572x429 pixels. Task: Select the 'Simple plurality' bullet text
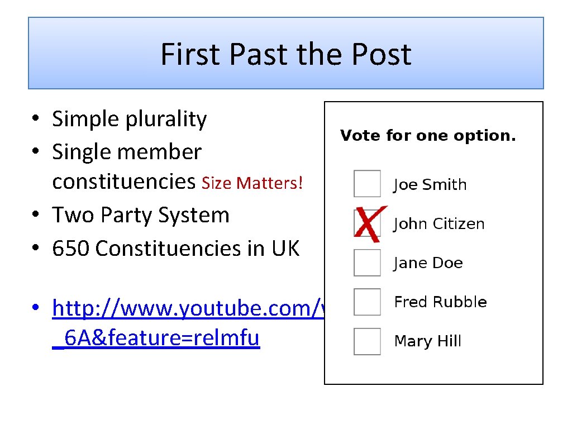[129, 119]
